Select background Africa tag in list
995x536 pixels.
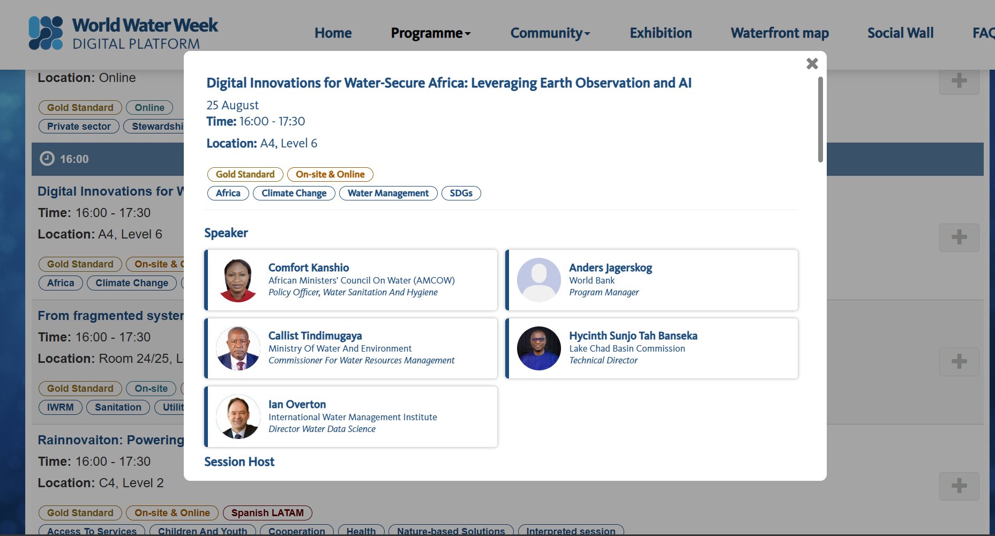pyautogui.click(x=61, y=283)
